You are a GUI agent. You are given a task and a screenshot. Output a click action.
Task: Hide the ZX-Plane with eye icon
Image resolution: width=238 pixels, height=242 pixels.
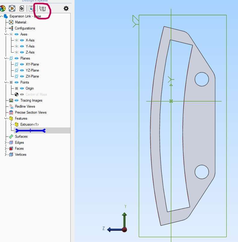(22, 76)
